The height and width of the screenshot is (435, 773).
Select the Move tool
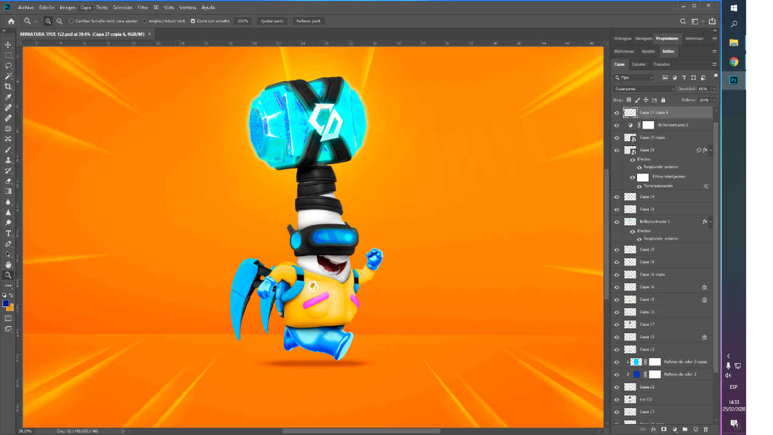pyautogui.click(x=9, y=45)
